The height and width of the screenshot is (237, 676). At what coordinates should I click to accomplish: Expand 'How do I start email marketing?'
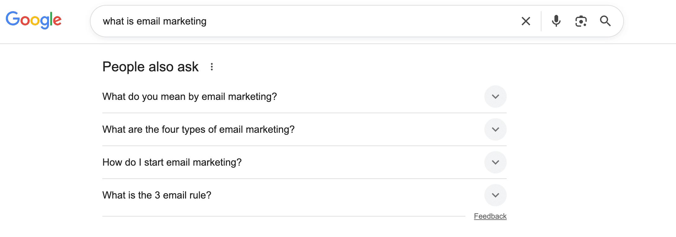click(x=496, y=162)
